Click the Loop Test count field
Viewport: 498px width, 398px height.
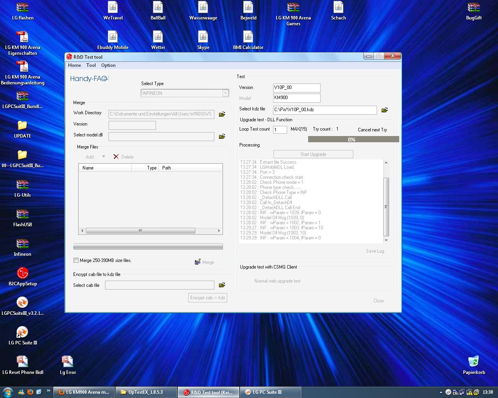(280, 129)
